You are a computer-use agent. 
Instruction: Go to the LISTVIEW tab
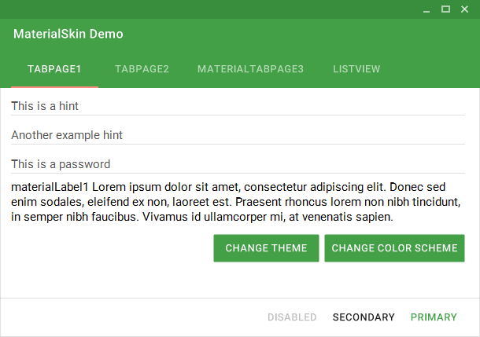tap(356, 69)
